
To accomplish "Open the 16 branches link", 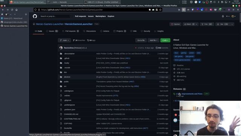I will point(79,40).
